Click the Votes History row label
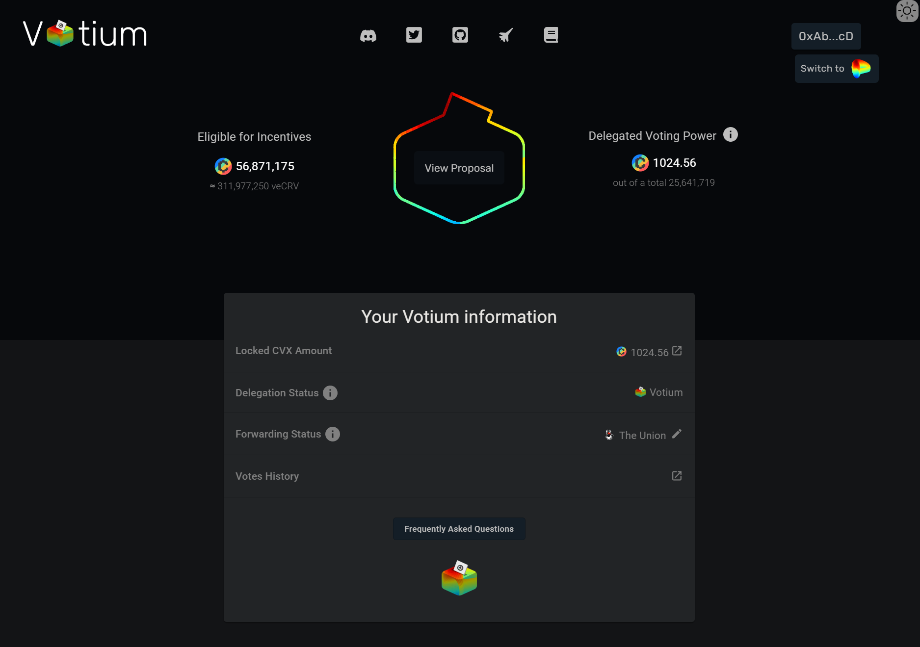Viewport: 920px width, 647px height. click(267, 476)
